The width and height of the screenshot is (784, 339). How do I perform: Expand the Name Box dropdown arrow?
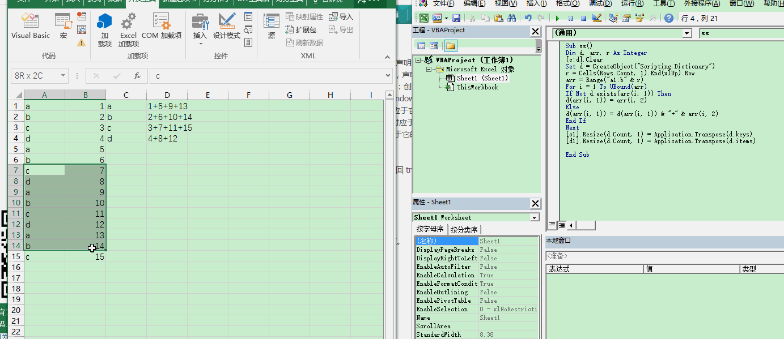[x=62, y=76]
